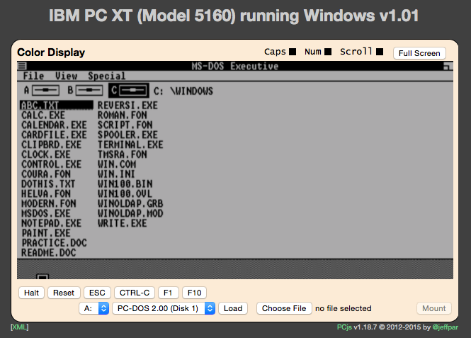Viewport: 471px width, 338px height.
Task: Open the XML link
Action: coord(20,327)
